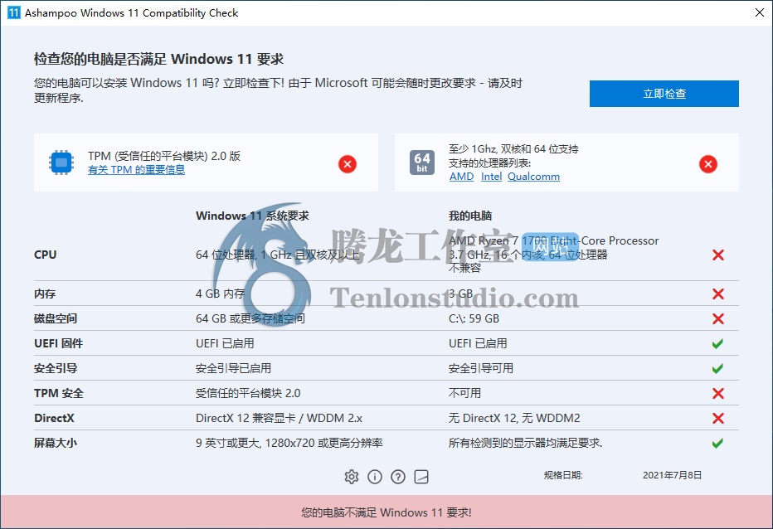Click the green check on 屏幕大小 row
The image size is (773, 529).
coord(717,443)
